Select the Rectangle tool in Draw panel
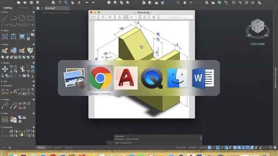The image size is (278, 156). (x=30, y=18)
